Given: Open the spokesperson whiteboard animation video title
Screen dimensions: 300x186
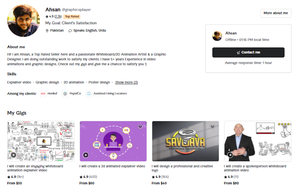Looking at the screenshot, I should coord(255,168).
